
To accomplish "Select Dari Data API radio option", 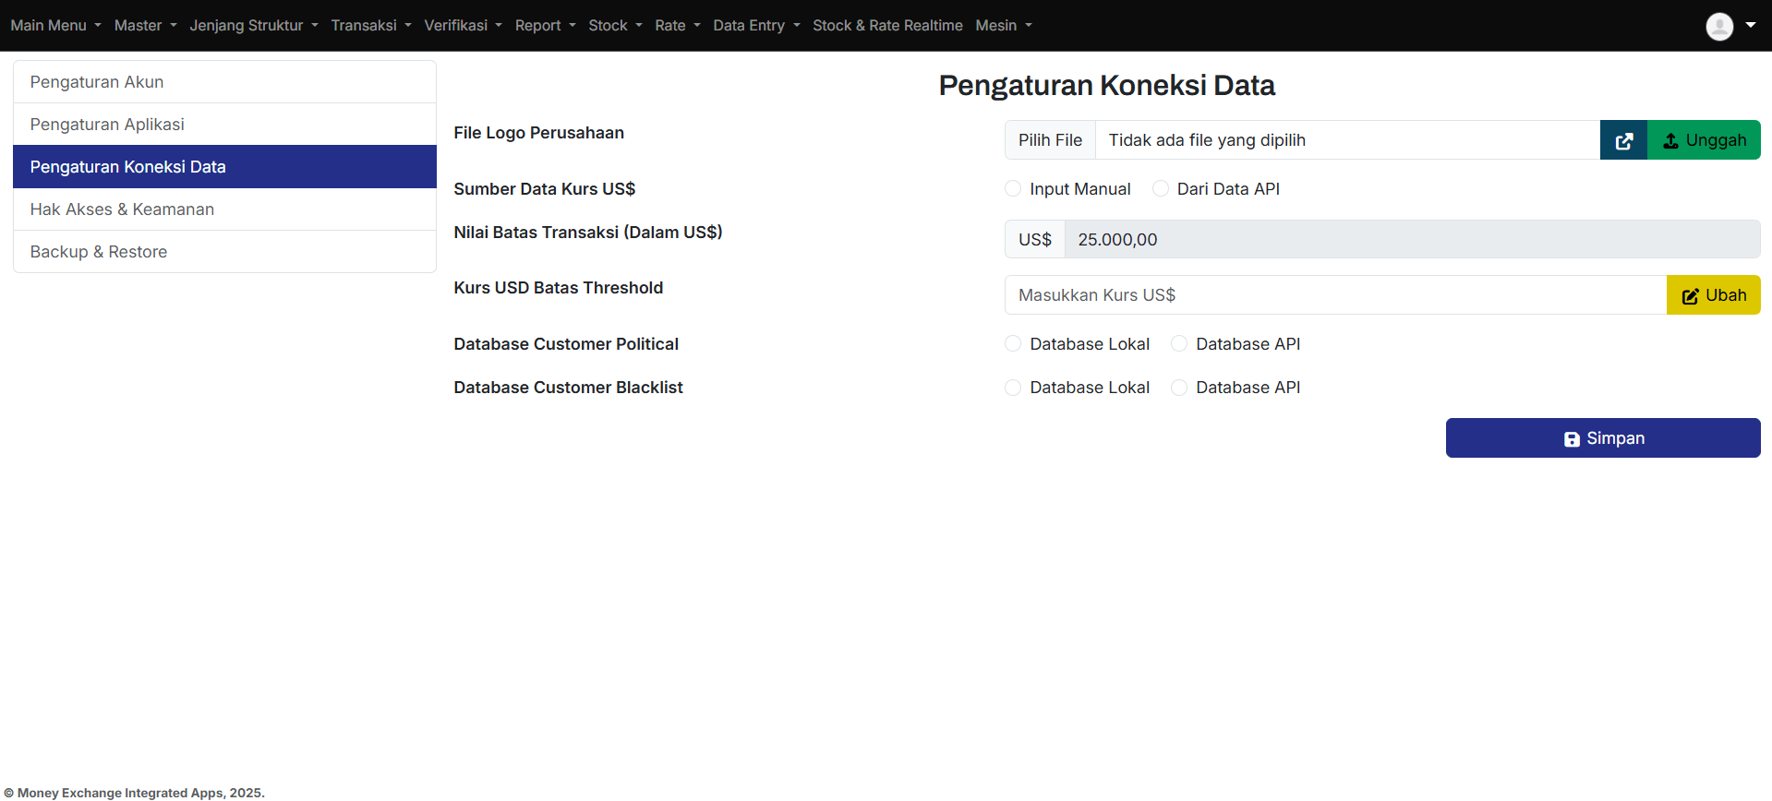I will pyautogui.click(x=1161, y=189).
